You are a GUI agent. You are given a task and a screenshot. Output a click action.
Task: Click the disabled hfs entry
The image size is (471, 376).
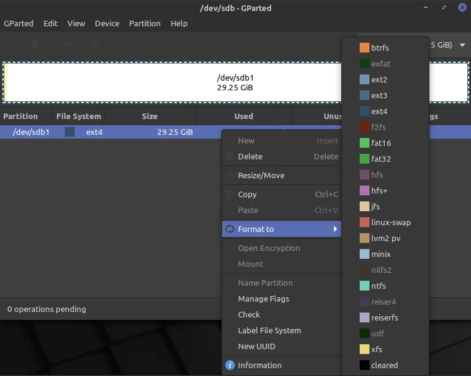click(x=385, y=175)
